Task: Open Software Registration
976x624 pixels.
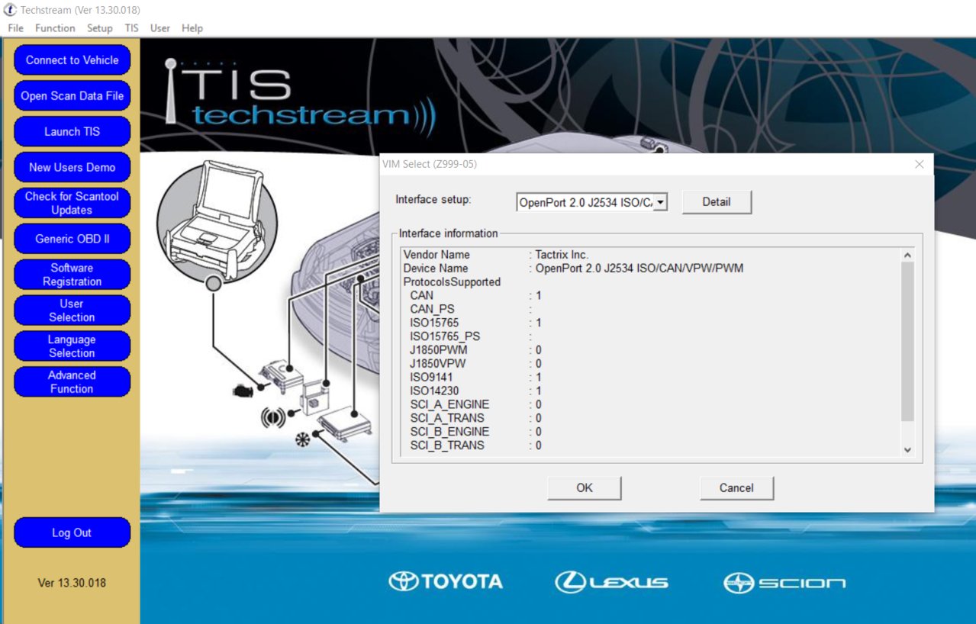Action: (x=72, y=275)
